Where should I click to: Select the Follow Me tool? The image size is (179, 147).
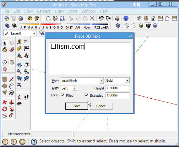[x=12, y=109]
